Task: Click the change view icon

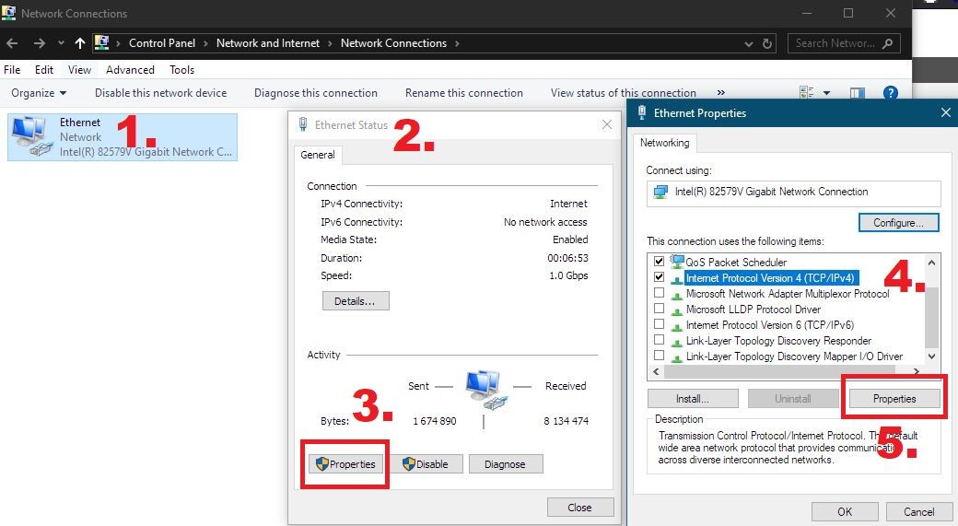Action: click(807, 93)
